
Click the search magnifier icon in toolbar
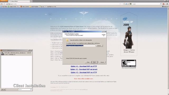pos(161,4)
